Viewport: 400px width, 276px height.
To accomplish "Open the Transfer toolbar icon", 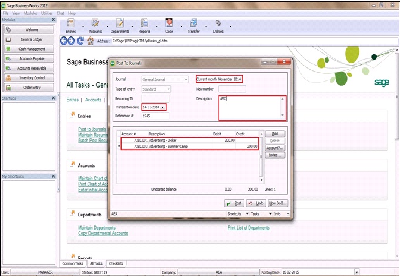I will coord(193,26).
